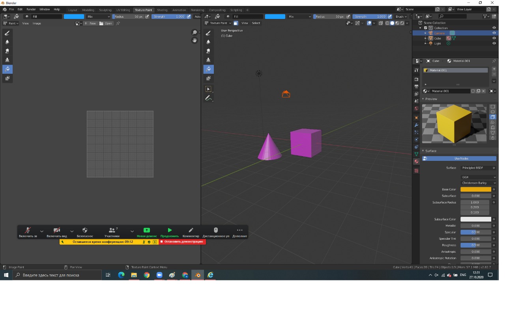The width and height of the screenshot is (505, 330).
Task: Open the Render properties tab
Action: click(416, 79)
